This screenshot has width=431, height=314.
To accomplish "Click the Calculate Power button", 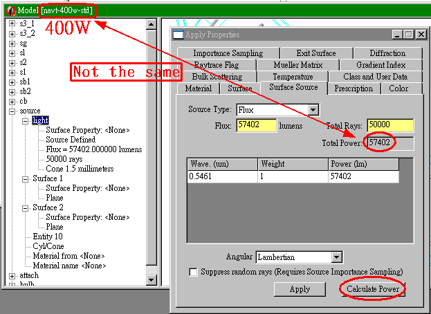I will click(373, 289).
